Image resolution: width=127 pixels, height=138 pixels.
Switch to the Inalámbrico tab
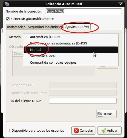[x=16, y=27]
